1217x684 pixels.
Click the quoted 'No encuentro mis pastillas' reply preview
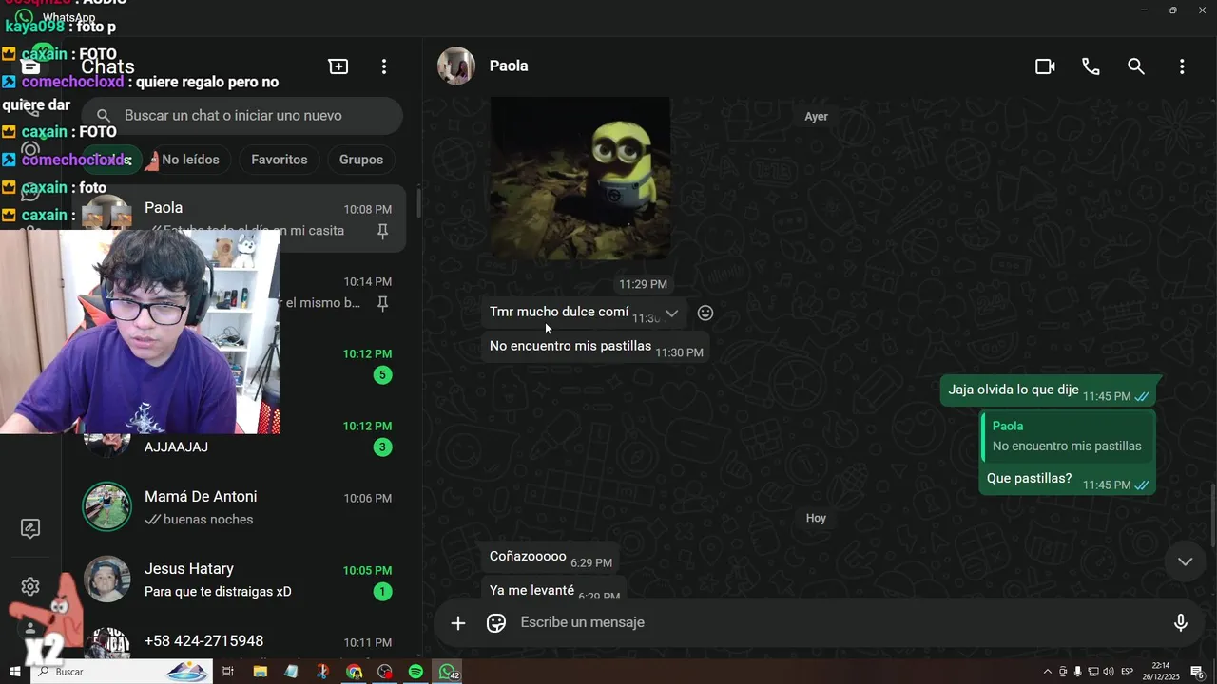point(1067,437)
